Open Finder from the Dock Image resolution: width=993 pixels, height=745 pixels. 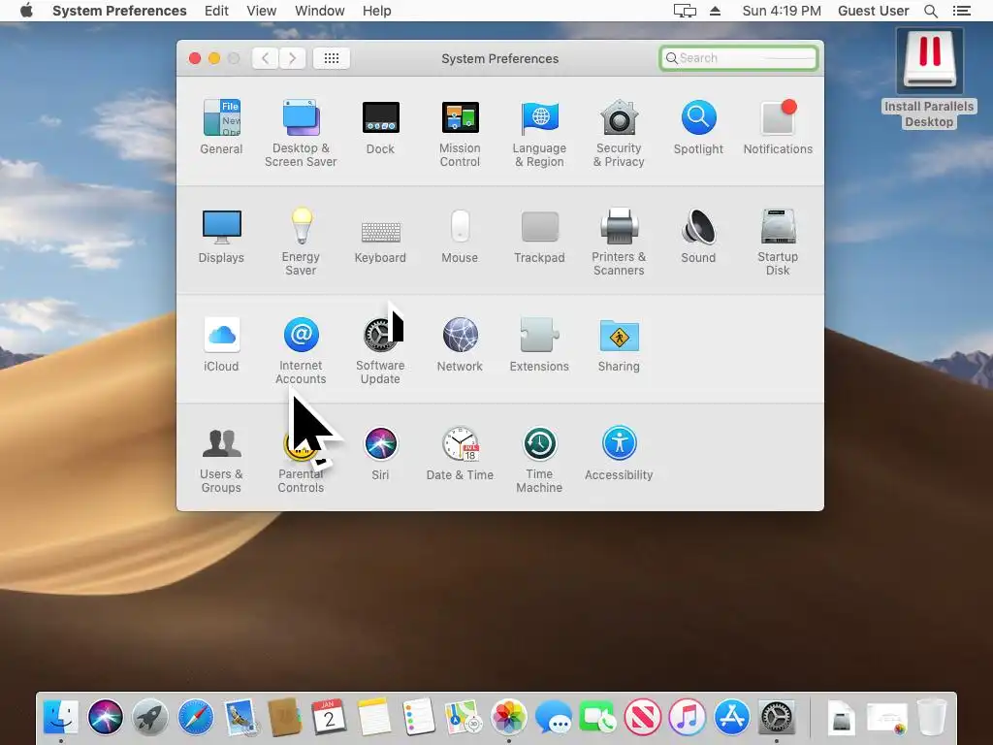[60, 717]
